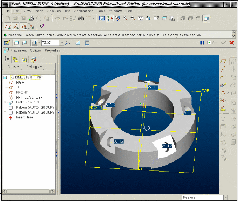Click the Remove material icon in dashboard
This screenshot has width=238, height=201.
tap(78, 43)
